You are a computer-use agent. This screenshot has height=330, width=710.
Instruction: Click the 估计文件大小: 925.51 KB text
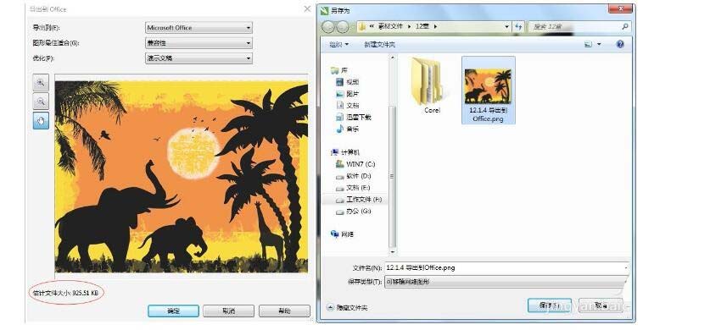coord(65,293)
